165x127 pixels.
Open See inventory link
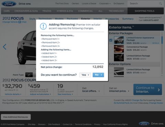65,94
